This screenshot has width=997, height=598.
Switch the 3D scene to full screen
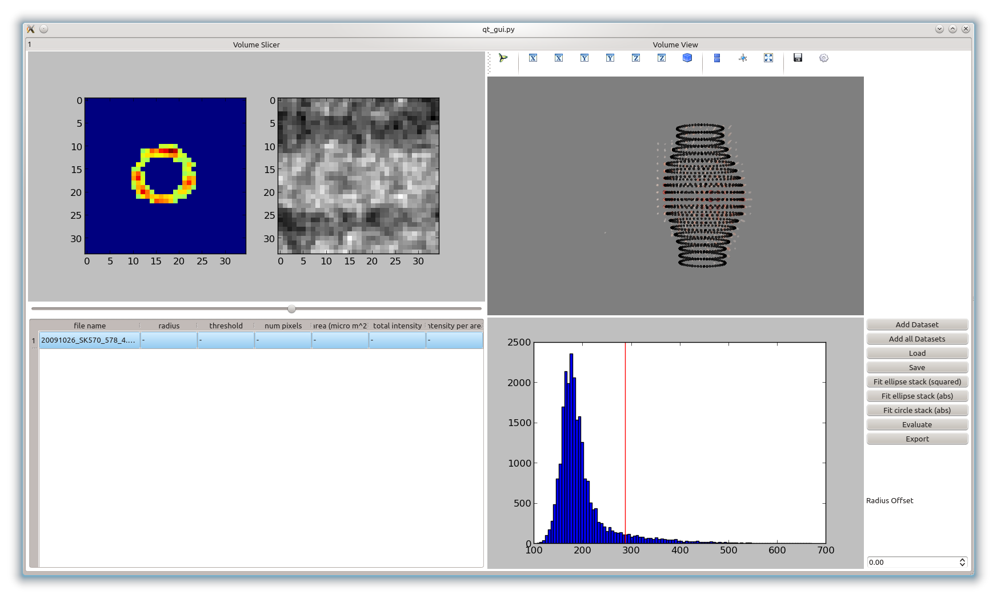[768, 58]
